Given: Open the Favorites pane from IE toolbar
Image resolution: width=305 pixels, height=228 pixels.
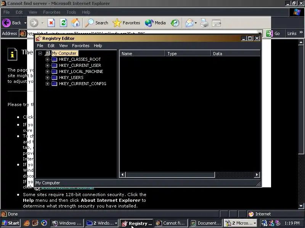Looking at the screenshot, I should 127,23.
